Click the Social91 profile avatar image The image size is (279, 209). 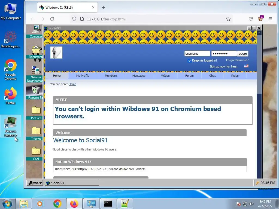(x=56, y=53)
